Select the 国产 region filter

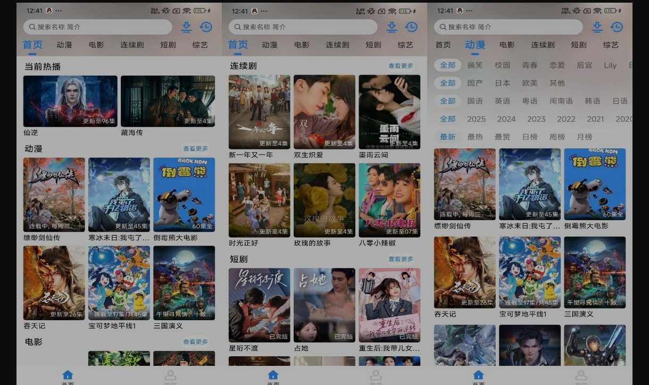click(x=475, y=83)
